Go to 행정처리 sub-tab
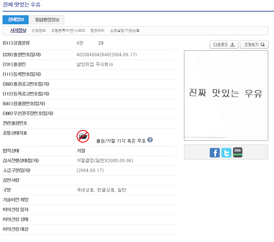Viewport: 274px width, 242px height. [97, 30]
